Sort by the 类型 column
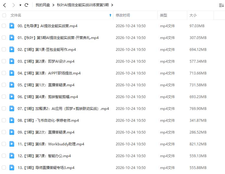Screen dimensions: 225x174 (x=164, y=15)
